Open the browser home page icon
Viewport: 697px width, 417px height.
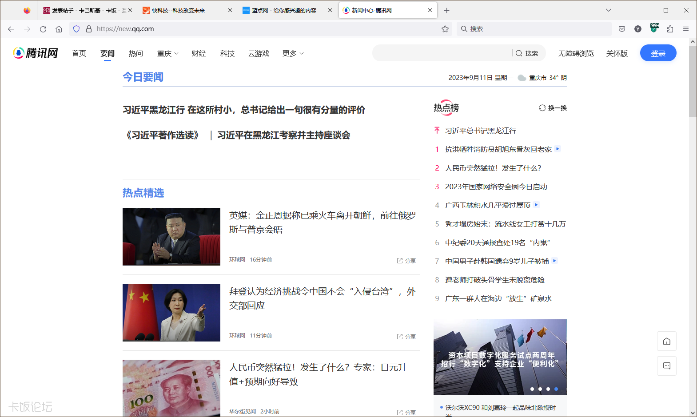(x=59, y=29)
